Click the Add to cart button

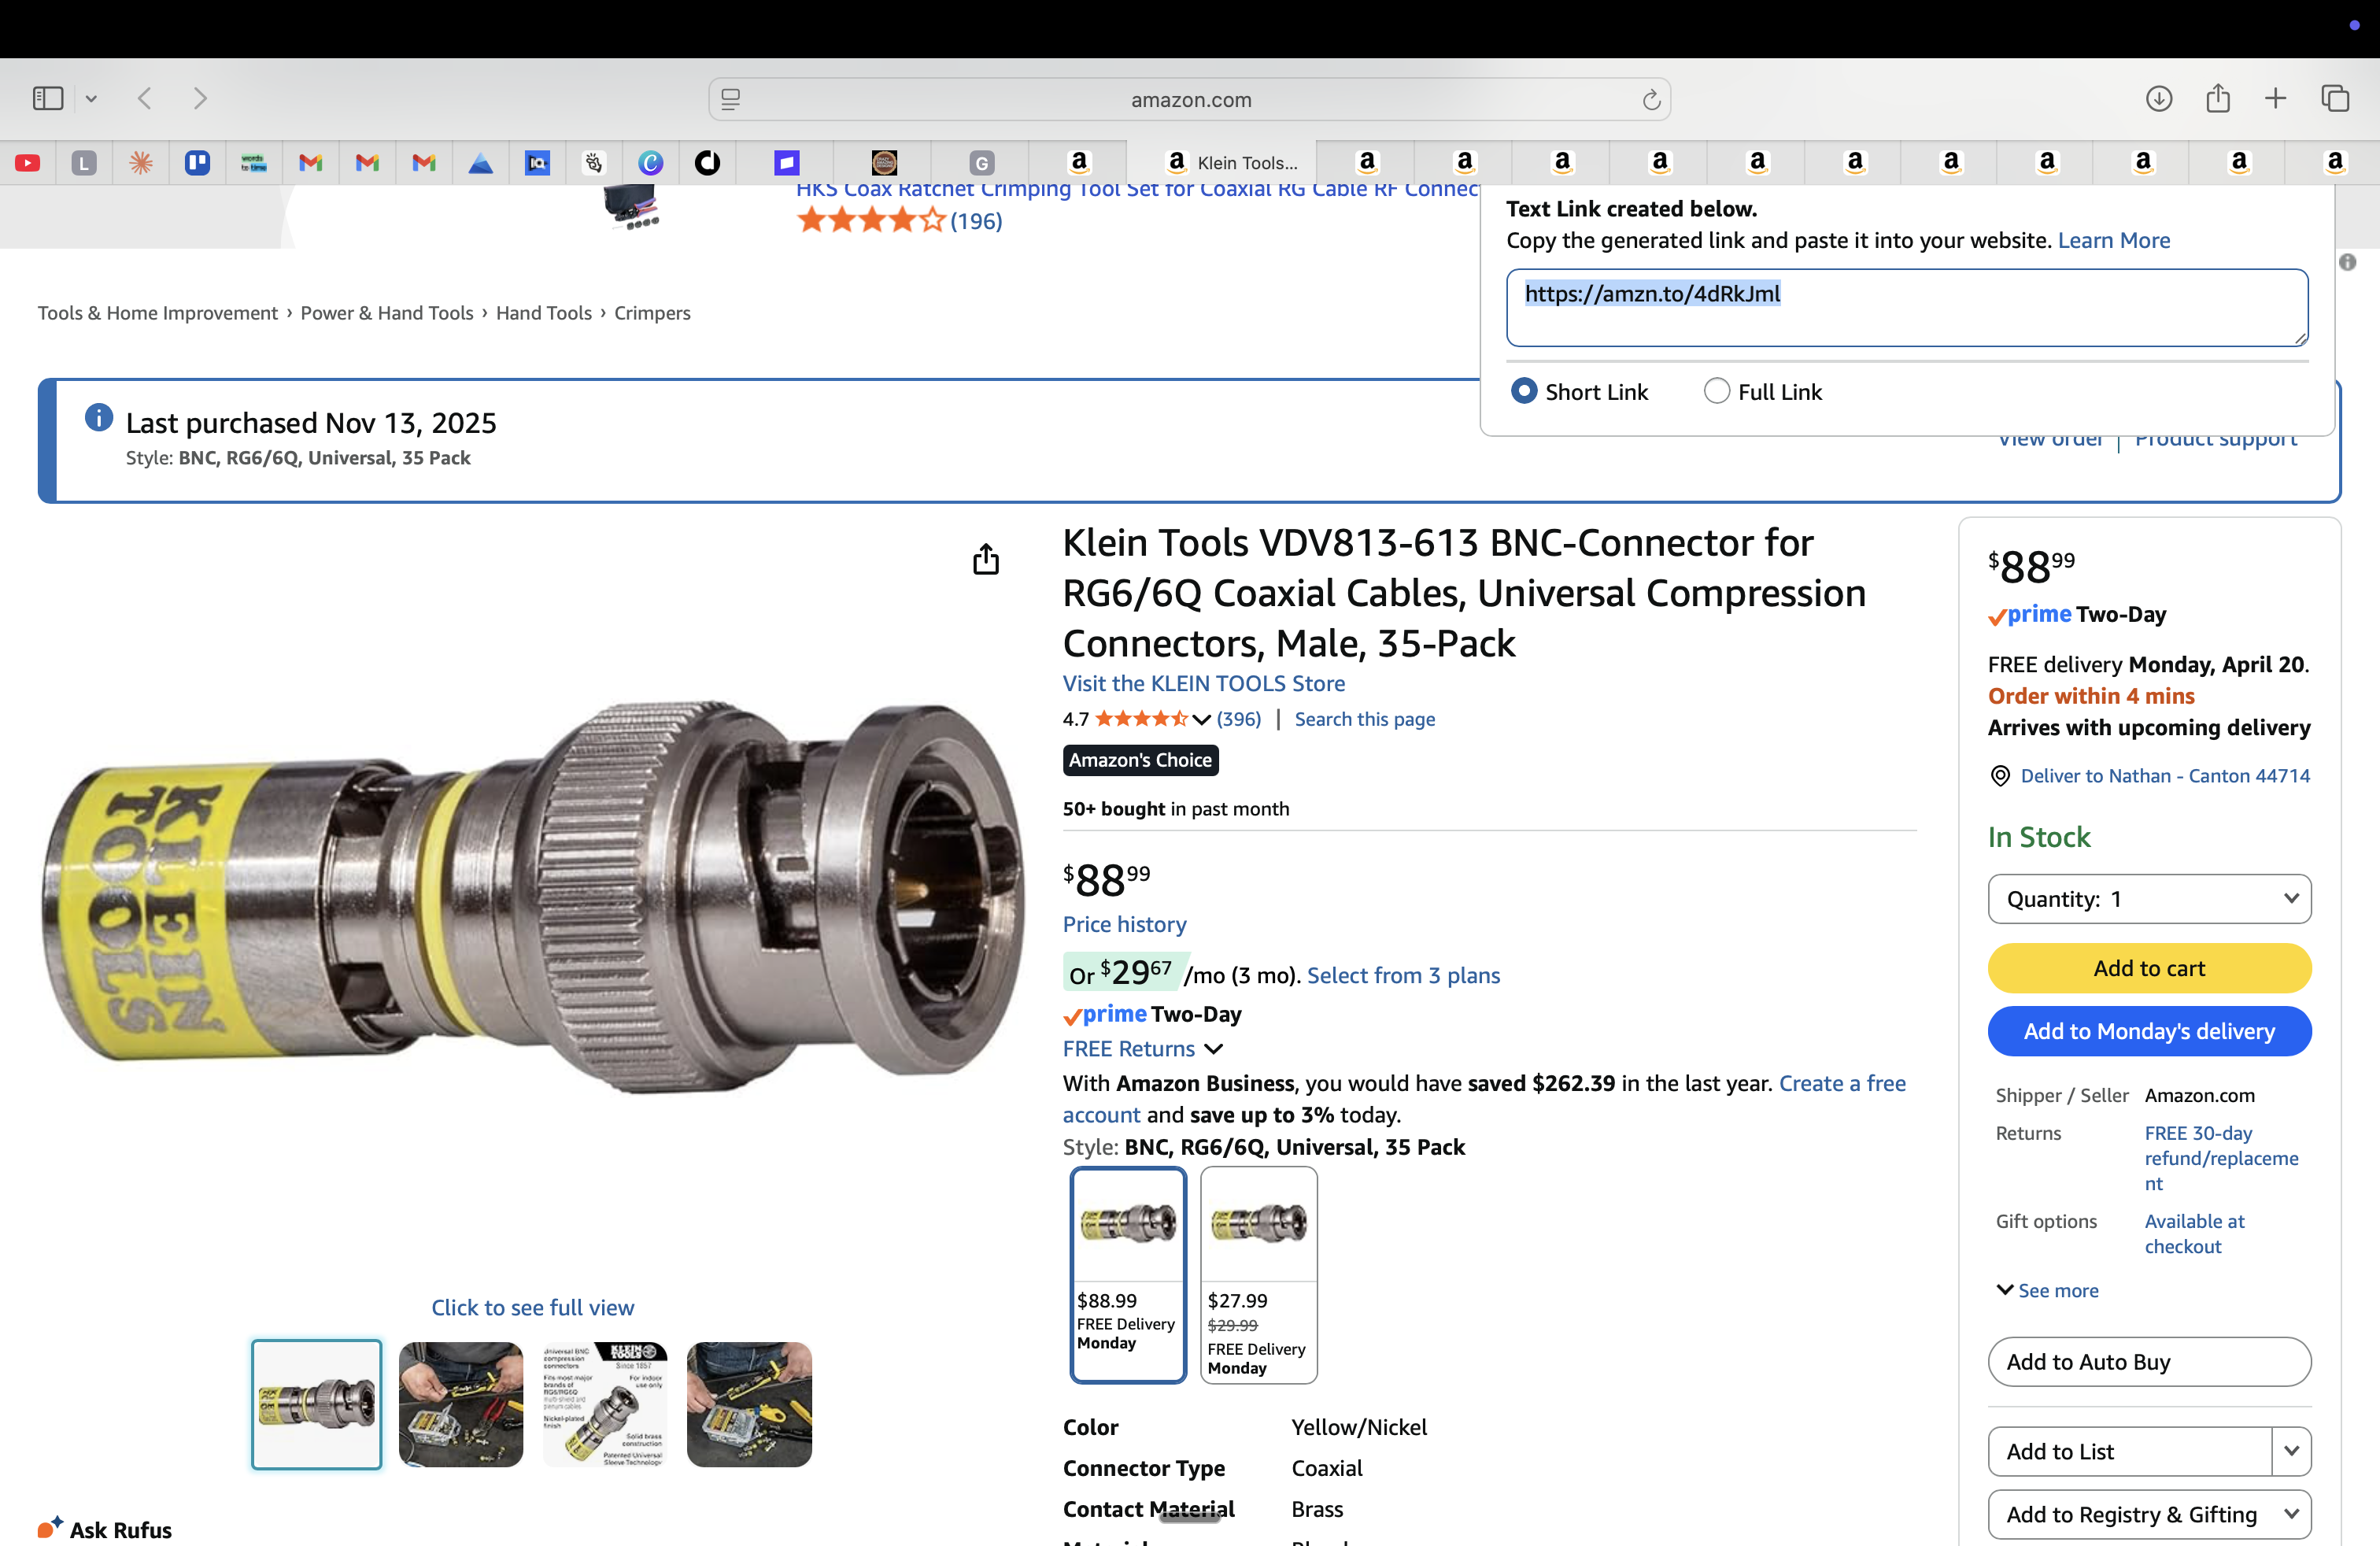pyautogui.click(x=2149, y=968)
